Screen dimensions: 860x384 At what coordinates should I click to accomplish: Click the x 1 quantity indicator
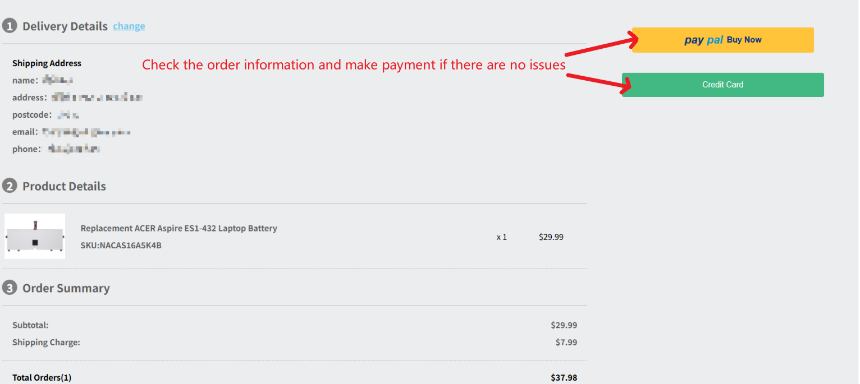click(502, 237)
